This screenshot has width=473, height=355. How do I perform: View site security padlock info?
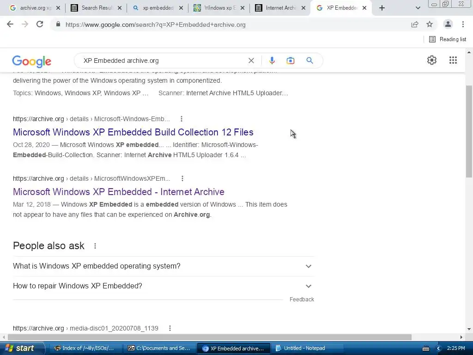[58, 24]
